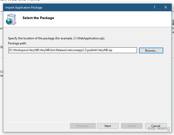Screen dimensions: 174x135
Task: Click the Select the Package heading
Action: click(x=38, y=18)
